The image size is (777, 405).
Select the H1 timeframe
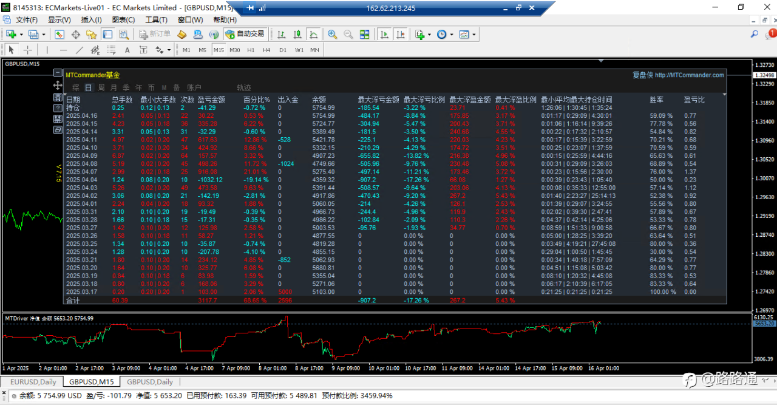coord(251,50)
